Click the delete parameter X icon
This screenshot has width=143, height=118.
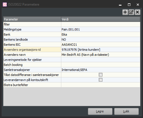click(x=137, y=12)
